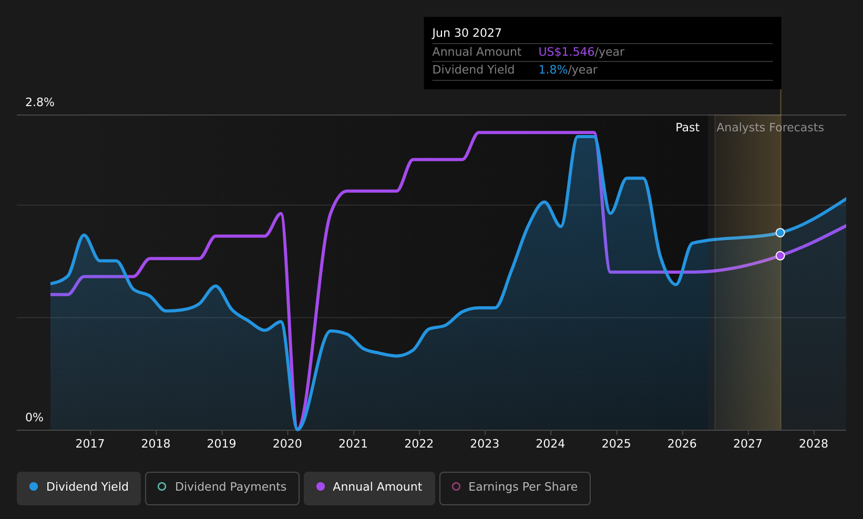863x519 pixels.
Task: Click the blue Dividend Yield data point marker
Action: 780,233
